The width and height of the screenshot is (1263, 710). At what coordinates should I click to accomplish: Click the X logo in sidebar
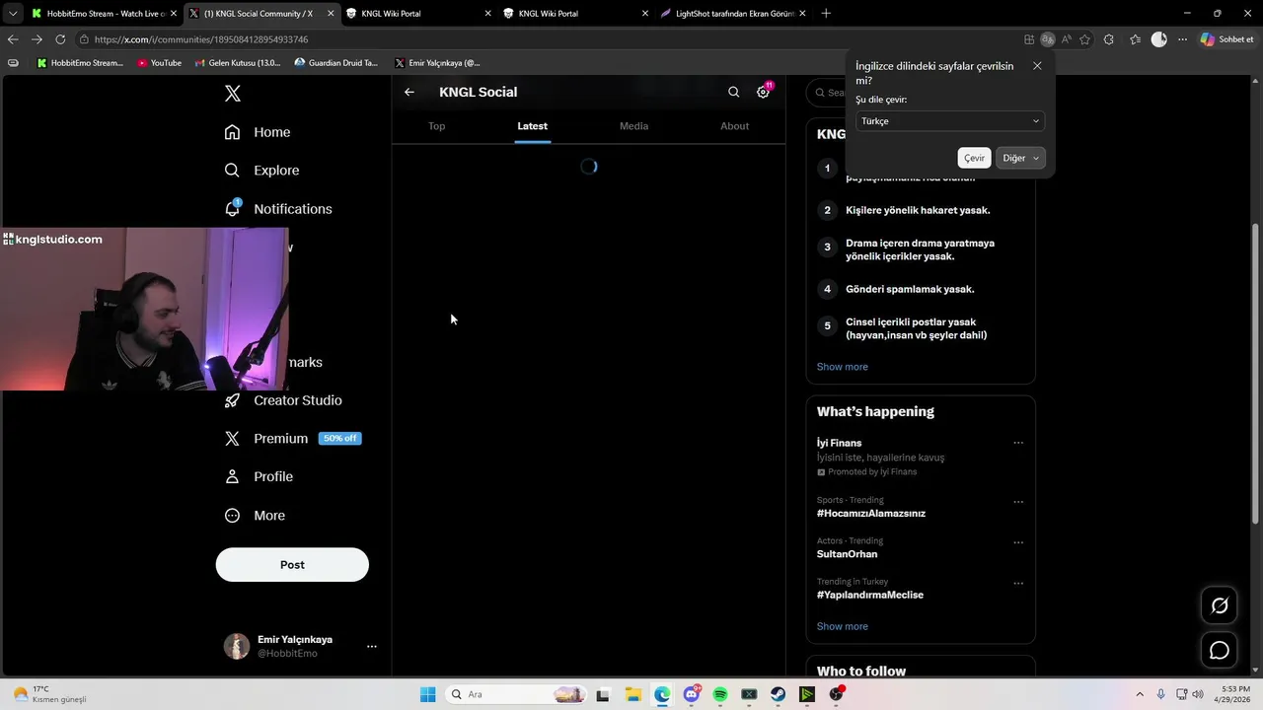click(x=233, y=94)
